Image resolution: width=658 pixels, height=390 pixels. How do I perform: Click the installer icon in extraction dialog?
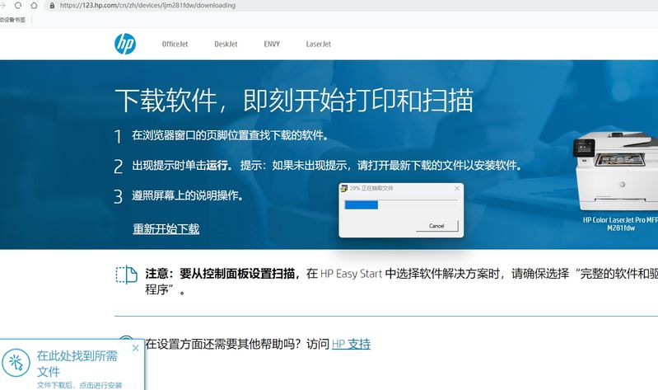[344, 189]
